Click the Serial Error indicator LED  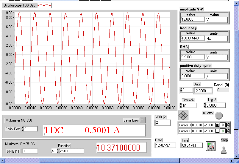coord(143,120)
